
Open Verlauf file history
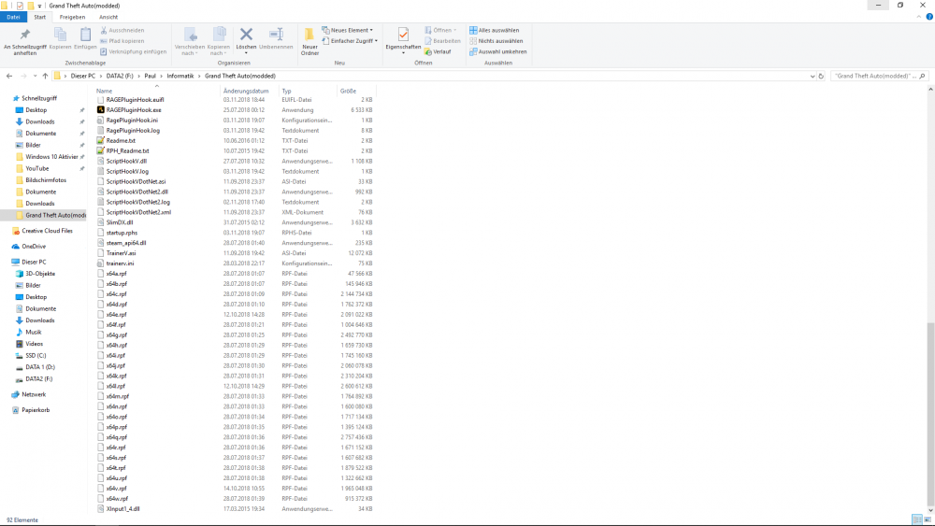tap(438, 51)
